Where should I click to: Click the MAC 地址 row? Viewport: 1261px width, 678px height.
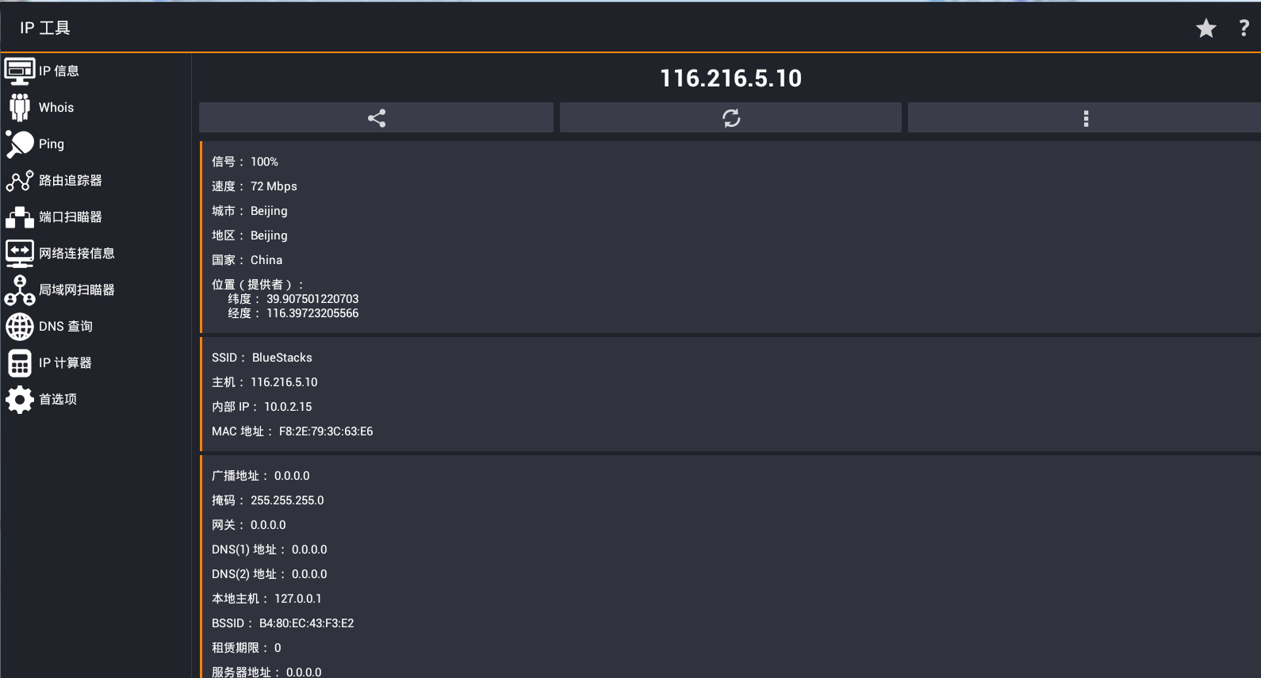292,431
